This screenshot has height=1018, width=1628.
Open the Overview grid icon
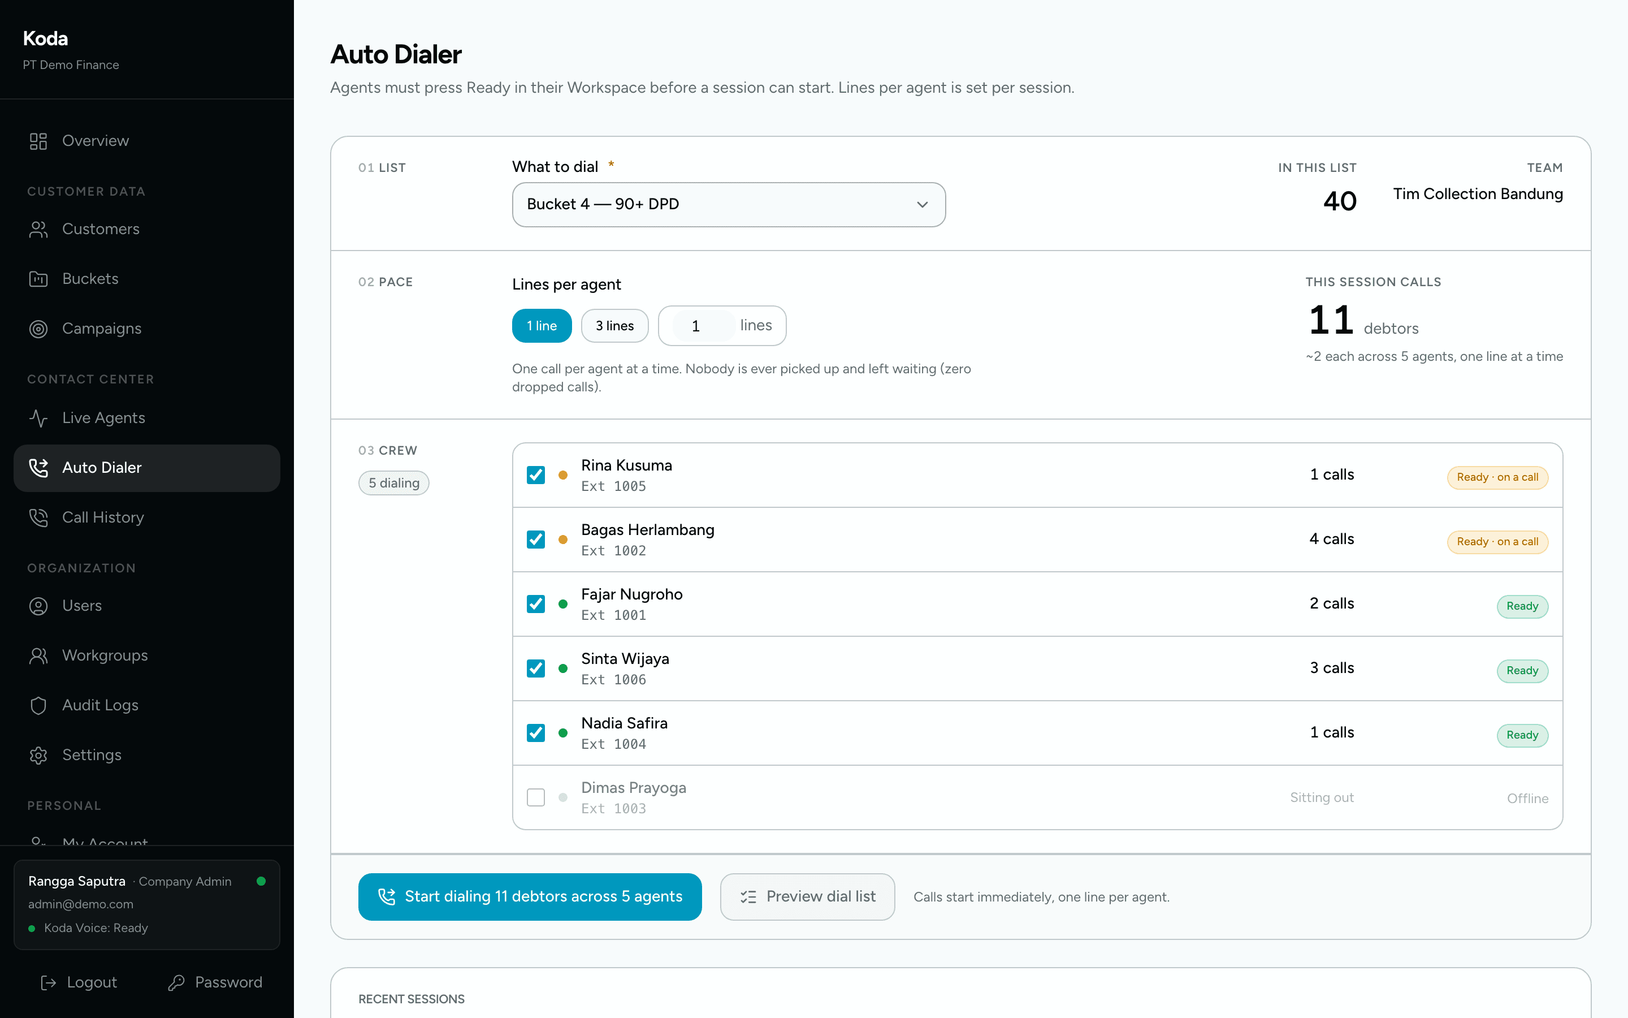(x=38, y=141)
